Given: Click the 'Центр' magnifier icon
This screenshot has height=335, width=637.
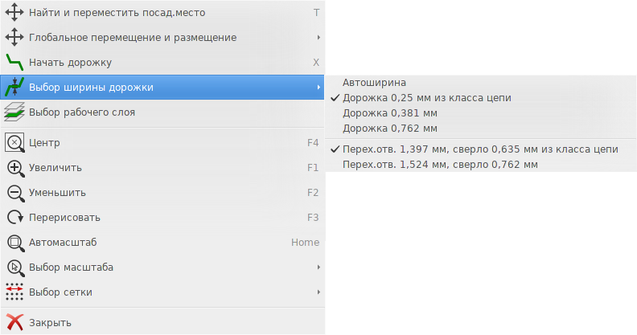Looking at the screenshot, I should 14,143.
